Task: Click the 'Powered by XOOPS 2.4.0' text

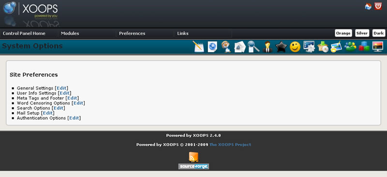Action: (193, 135)
